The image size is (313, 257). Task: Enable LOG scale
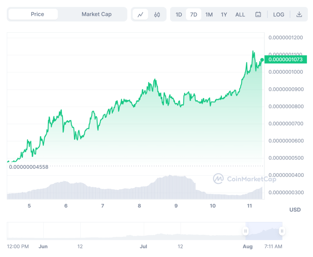[278, 14]
